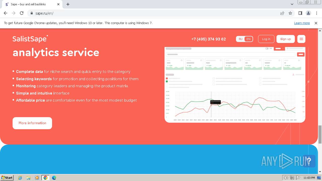The width and height of the screenshot is (322, 181).
Task: Open the Windows Start button
Action: [7, 177]
